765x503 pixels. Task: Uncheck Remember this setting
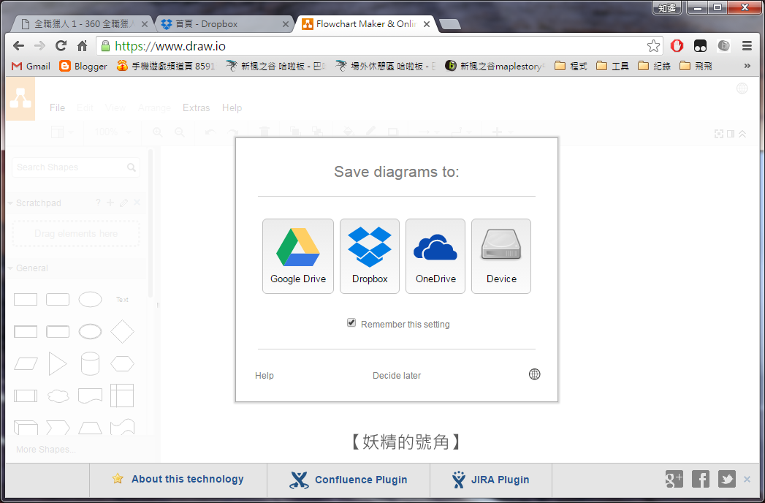(351, 323)
